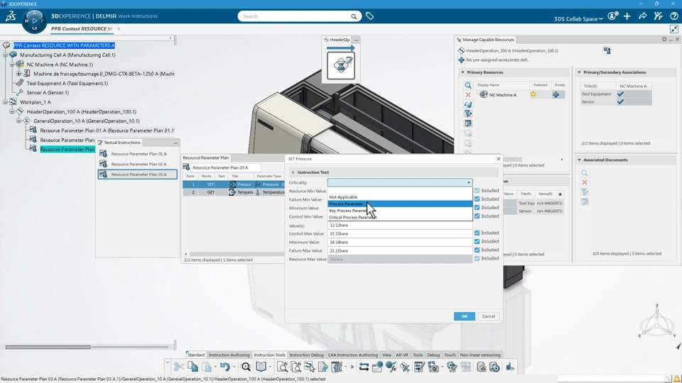The image size is (682, 383).
Task: Click the filter icon in Primary Resources
Action: (468, 113)
